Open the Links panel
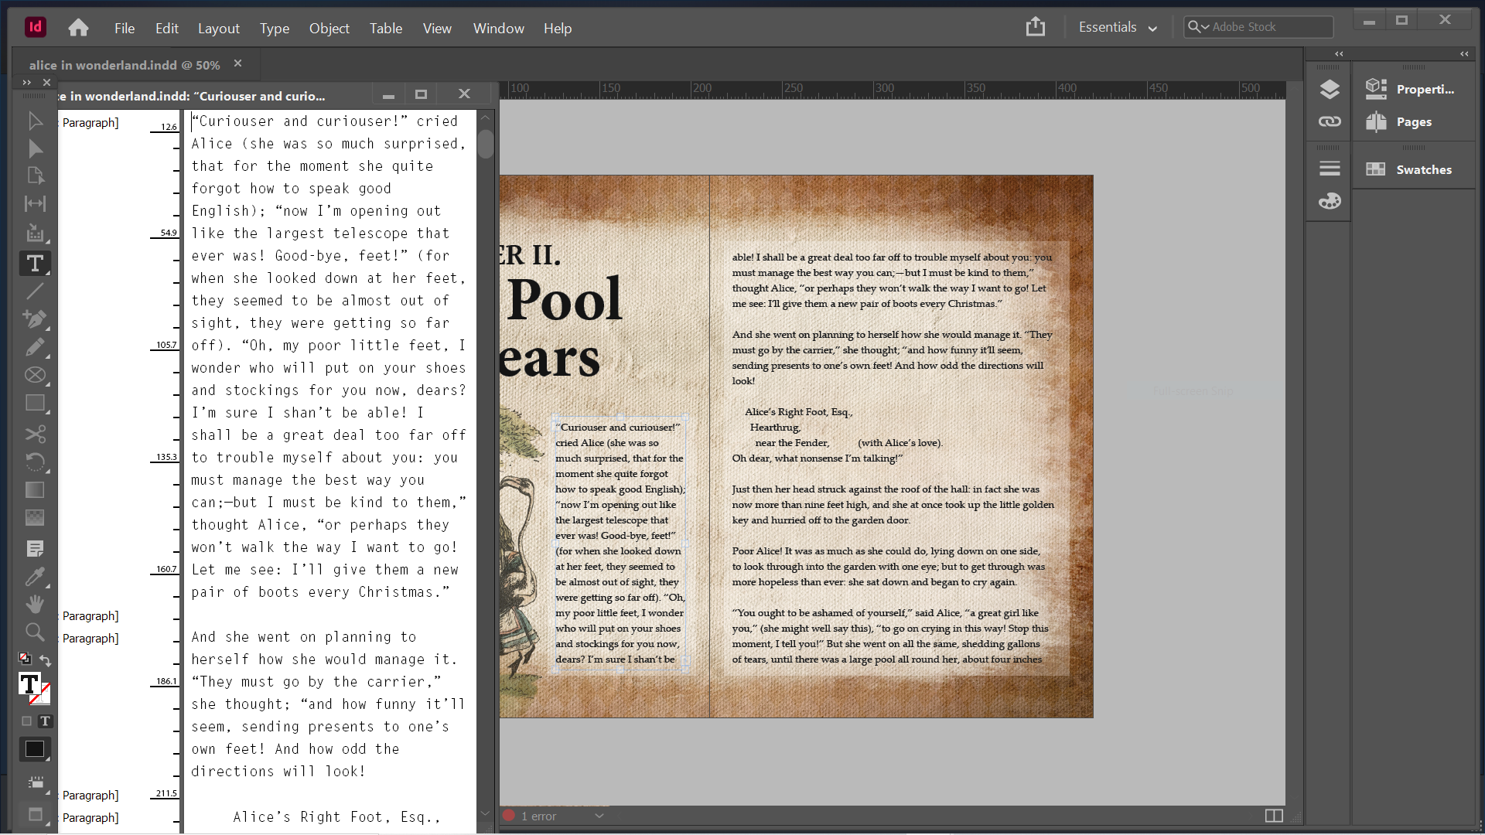This screenshot has height=835, width=1485. [1329, 121]
